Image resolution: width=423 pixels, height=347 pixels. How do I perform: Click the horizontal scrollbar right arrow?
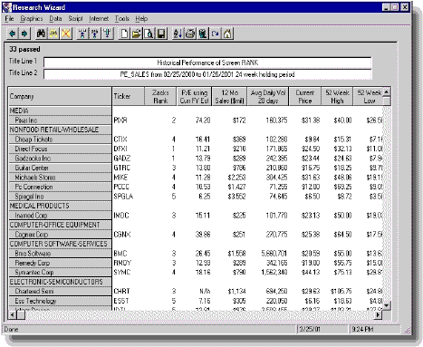[x=378, y=315]
